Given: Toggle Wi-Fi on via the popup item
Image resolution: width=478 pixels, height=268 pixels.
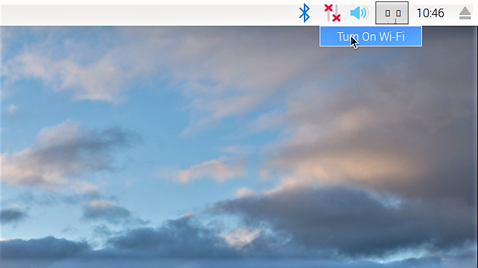Looking at the screenshot, I should 371,36.
